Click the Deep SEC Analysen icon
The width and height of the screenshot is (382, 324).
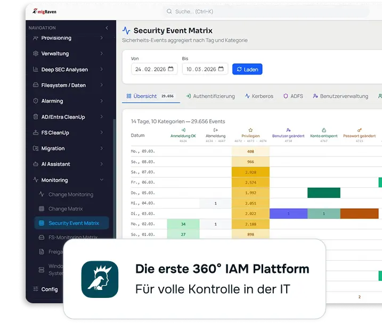coord(36,70)
